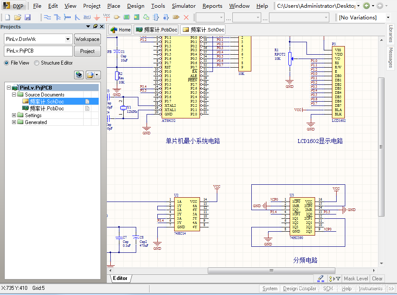Click the Clear button at bottom right

click(x=377, y=279)
